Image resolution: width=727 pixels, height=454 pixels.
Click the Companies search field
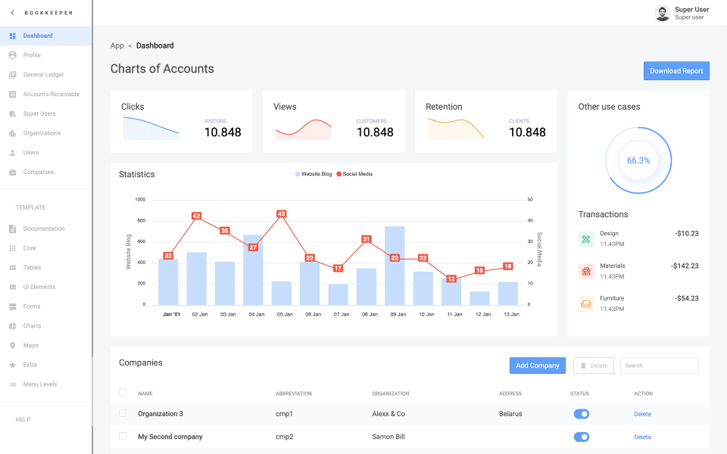point(659,365)
